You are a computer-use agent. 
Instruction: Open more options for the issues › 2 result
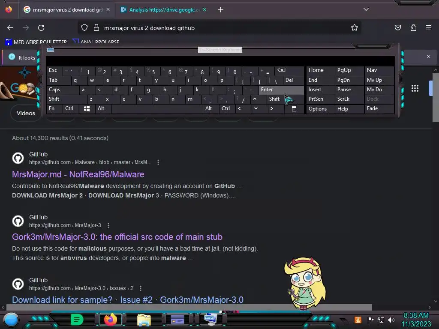click(x=141, y=288)
